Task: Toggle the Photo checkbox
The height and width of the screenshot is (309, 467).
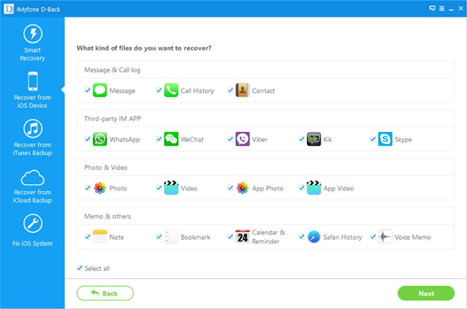Action: [x=88, y=188]
